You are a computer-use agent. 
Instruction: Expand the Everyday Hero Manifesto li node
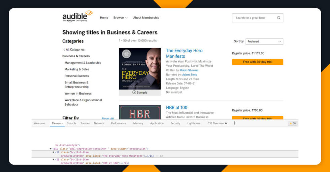tap(54, 152)
